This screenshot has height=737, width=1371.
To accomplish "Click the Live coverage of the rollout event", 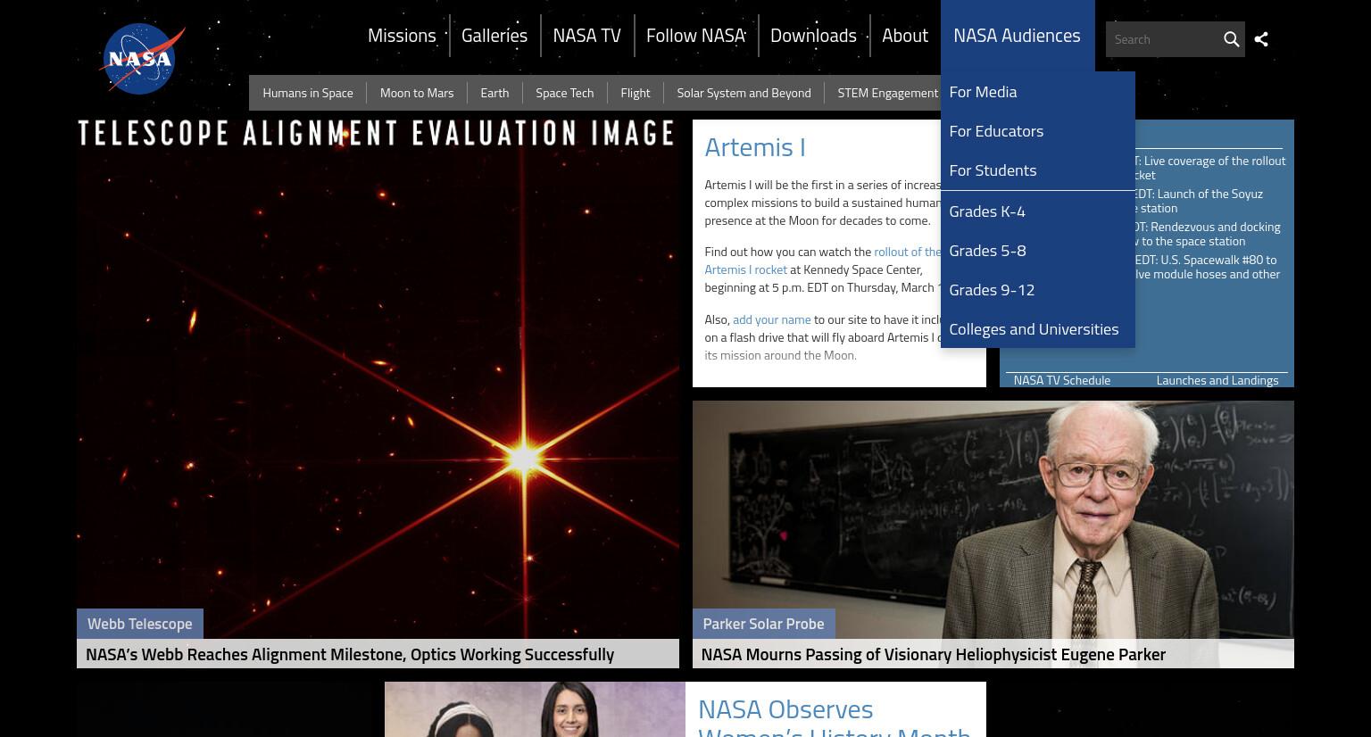I will (x=1209, y=168).
